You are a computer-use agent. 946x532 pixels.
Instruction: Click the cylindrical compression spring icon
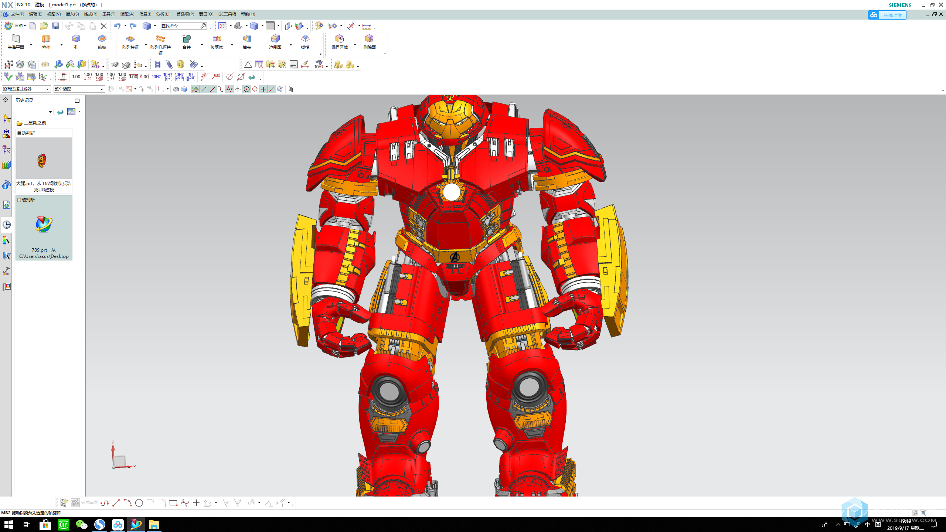click(158, 65)
